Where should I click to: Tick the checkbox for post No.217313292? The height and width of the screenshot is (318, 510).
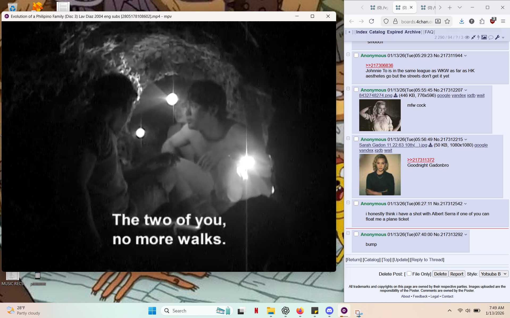click(x=356, y=234)
